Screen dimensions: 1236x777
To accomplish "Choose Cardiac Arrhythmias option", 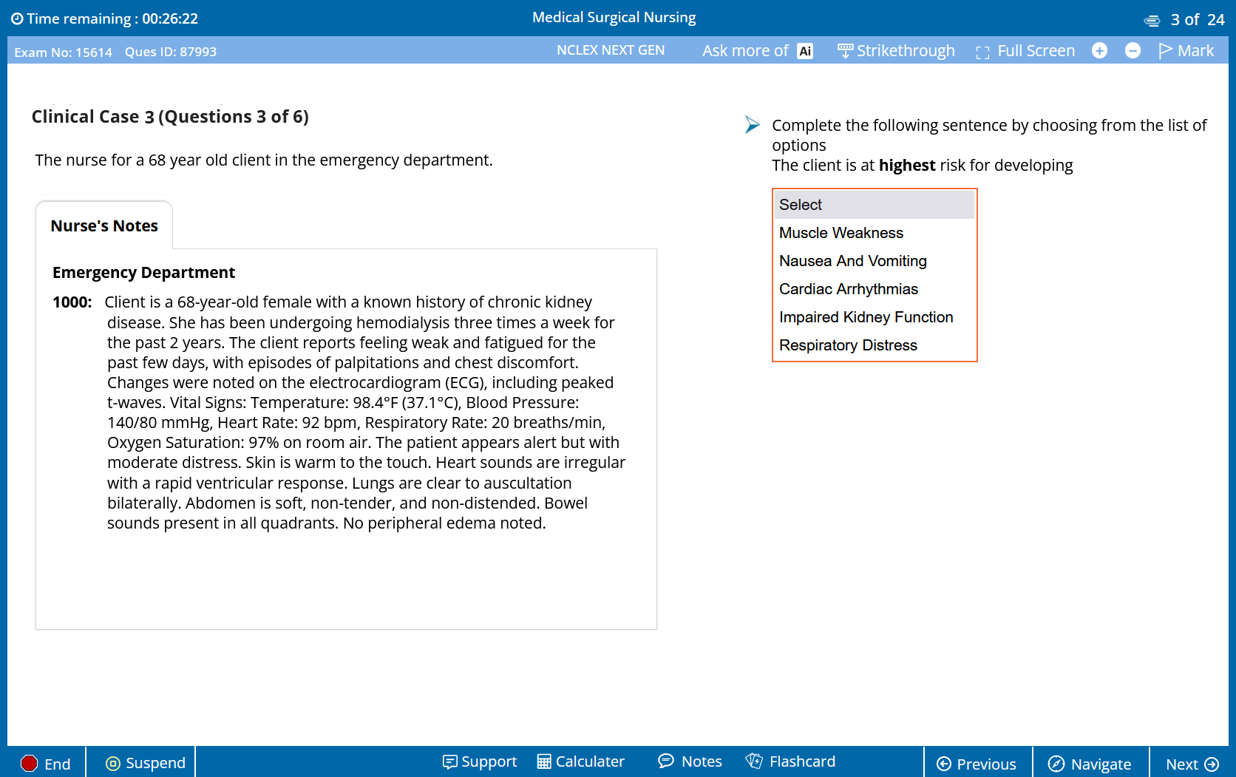I will click(875, 289).
